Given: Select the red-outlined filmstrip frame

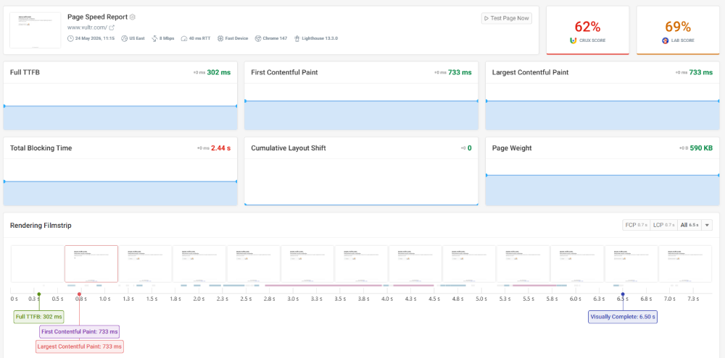Looking at the screenshot, I should point(91,263).
